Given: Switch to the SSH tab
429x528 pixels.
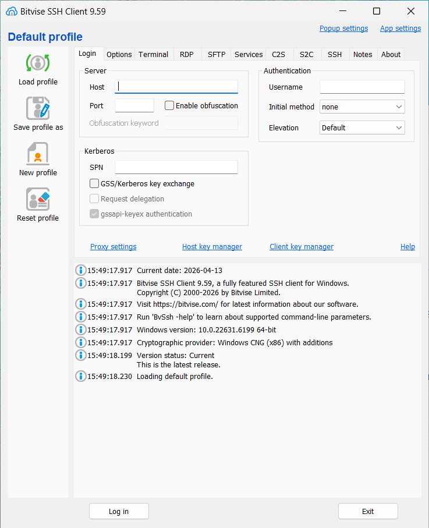Looking at the screenshot, I should 335,55.
